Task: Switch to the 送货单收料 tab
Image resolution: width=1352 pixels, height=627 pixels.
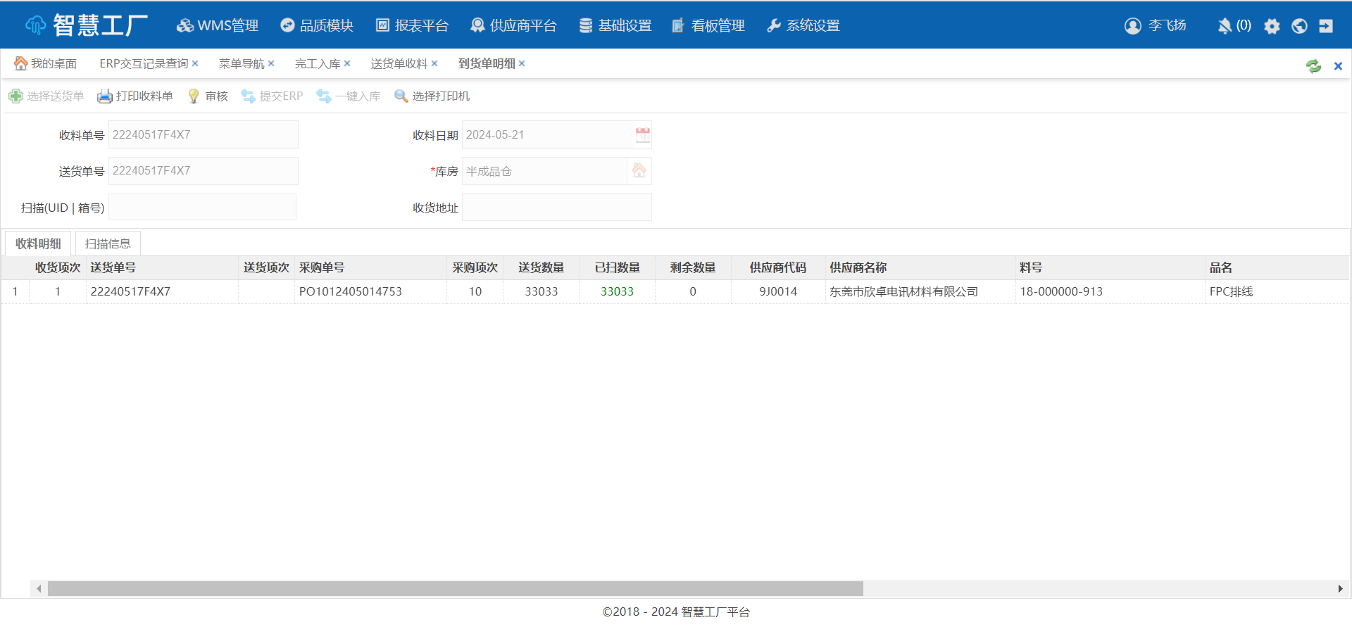Action: [x=399, y=64]
